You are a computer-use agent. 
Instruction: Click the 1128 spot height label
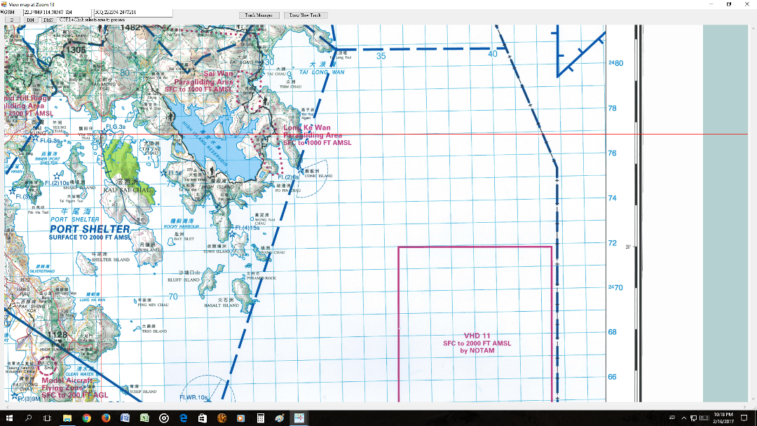point(57,335)
